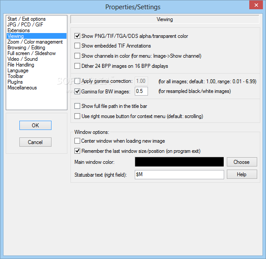
Task: Select PlugIns category
Action: coord(37,82)
